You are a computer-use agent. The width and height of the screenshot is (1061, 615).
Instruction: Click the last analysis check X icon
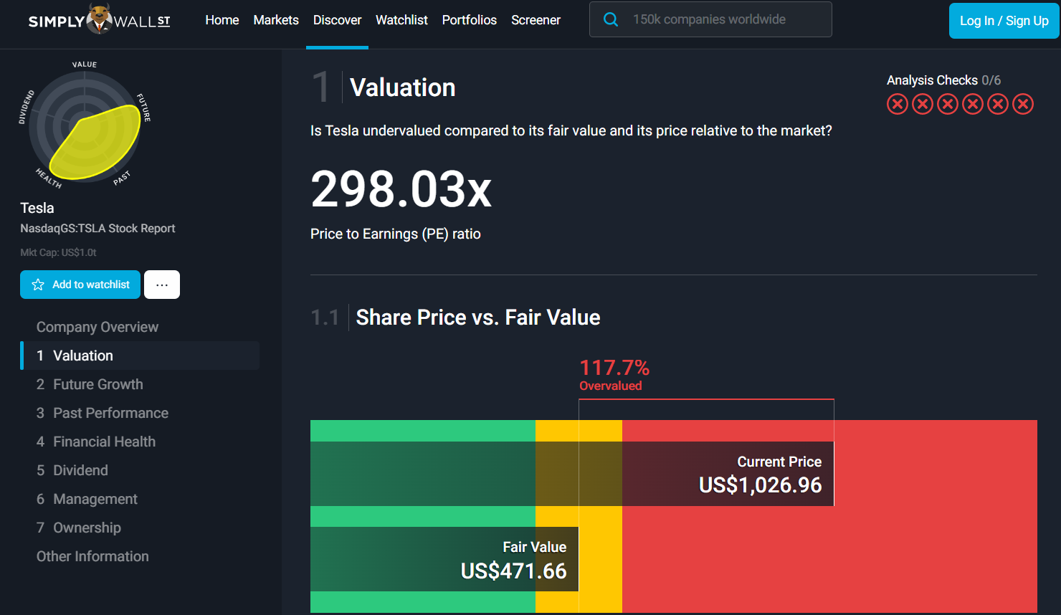pos(1023,104)
